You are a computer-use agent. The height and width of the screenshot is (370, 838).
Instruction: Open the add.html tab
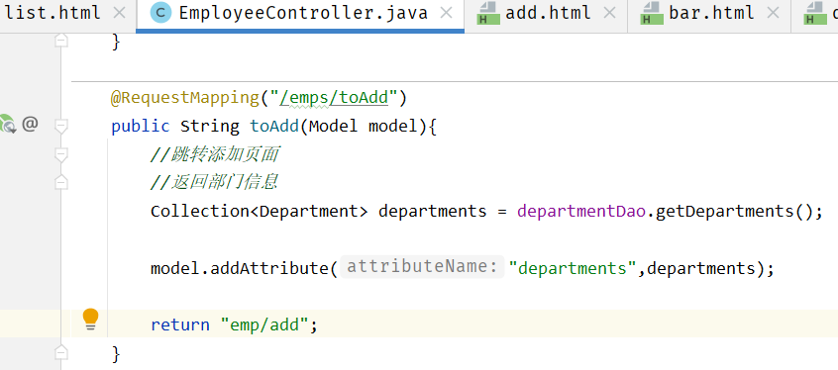pyautogui.click(x=548, y=13)
